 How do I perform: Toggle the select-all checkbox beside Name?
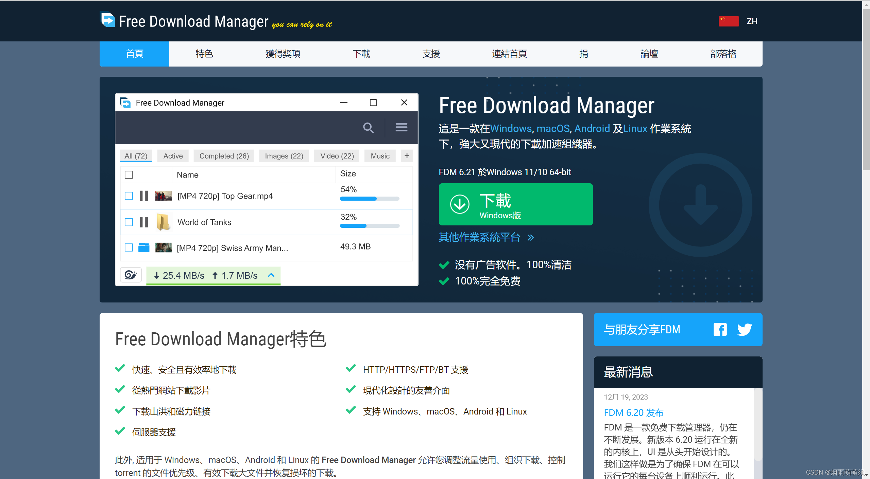pos(129,175)
